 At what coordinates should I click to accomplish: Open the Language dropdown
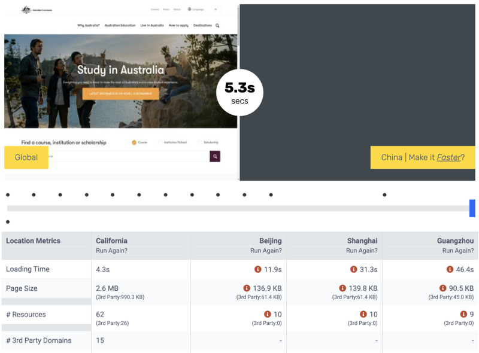(x=202, y=10)
